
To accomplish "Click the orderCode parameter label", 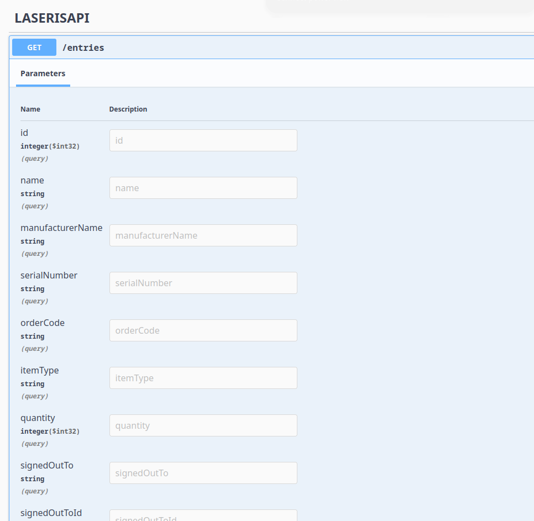I will point(43,323).
